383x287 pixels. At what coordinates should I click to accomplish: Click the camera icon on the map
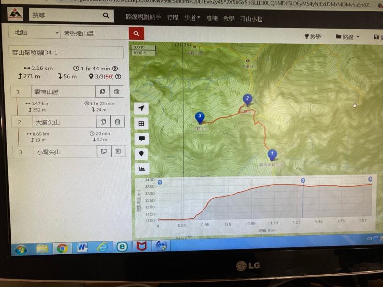(x=248, y=61)
